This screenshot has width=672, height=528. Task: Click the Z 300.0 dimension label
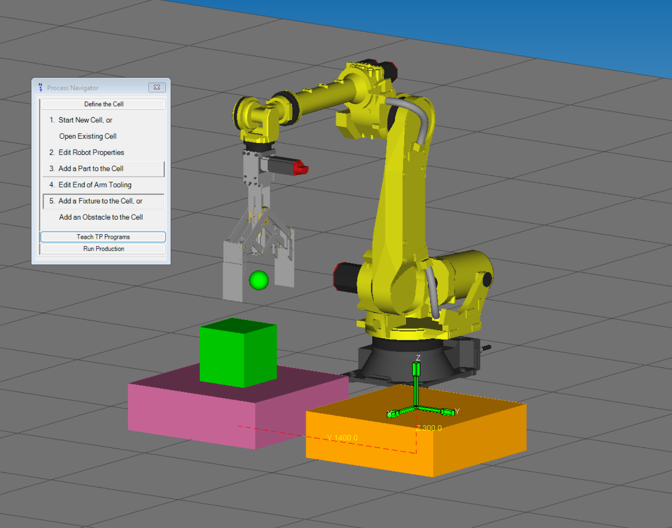pyautogui.click(x=429, y=428)
